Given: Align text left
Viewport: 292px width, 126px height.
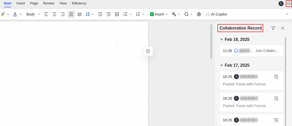Looking at the screenshot, I should pyautogui.click(x=46, y=14).
